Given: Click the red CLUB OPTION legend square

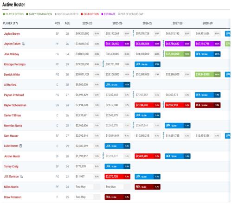Looking at the screenshot, I should point(82,14).
